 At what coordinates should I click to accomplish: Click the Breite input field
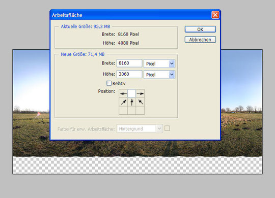point(129,63)
